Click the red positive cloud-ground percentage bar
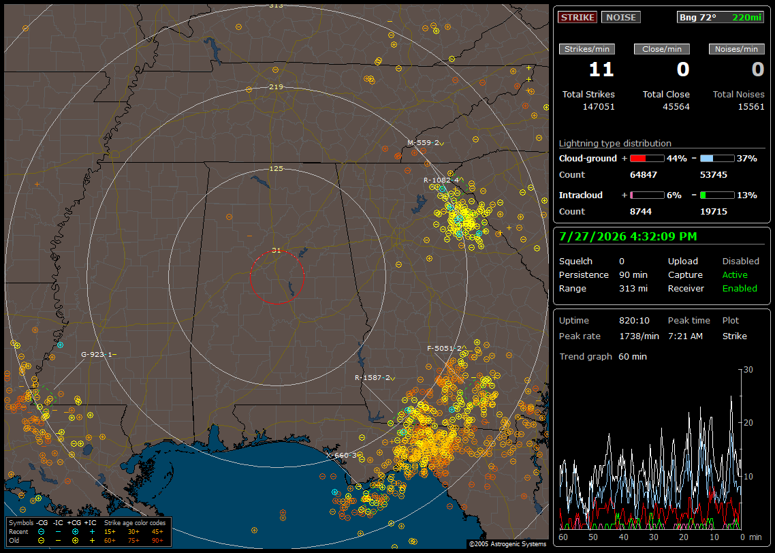The height and width of the screenshot is (553, 775). [x=647, y=159]
